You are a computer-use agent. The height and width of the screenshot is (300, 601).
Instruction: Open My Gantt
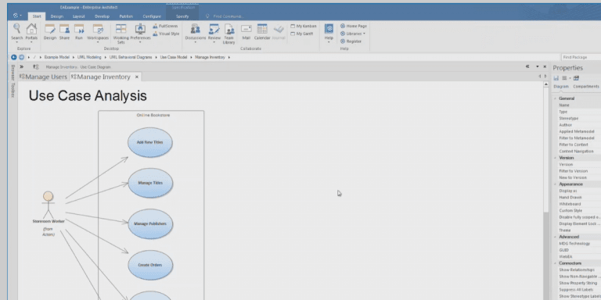tap(301, 34)
